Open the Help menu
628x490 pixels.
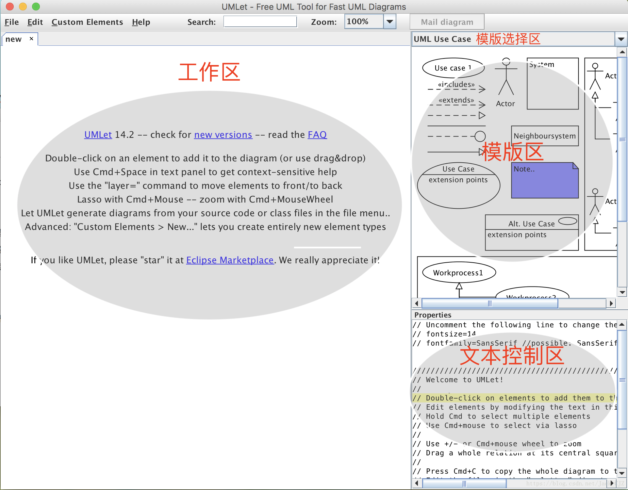pos(141,22)
